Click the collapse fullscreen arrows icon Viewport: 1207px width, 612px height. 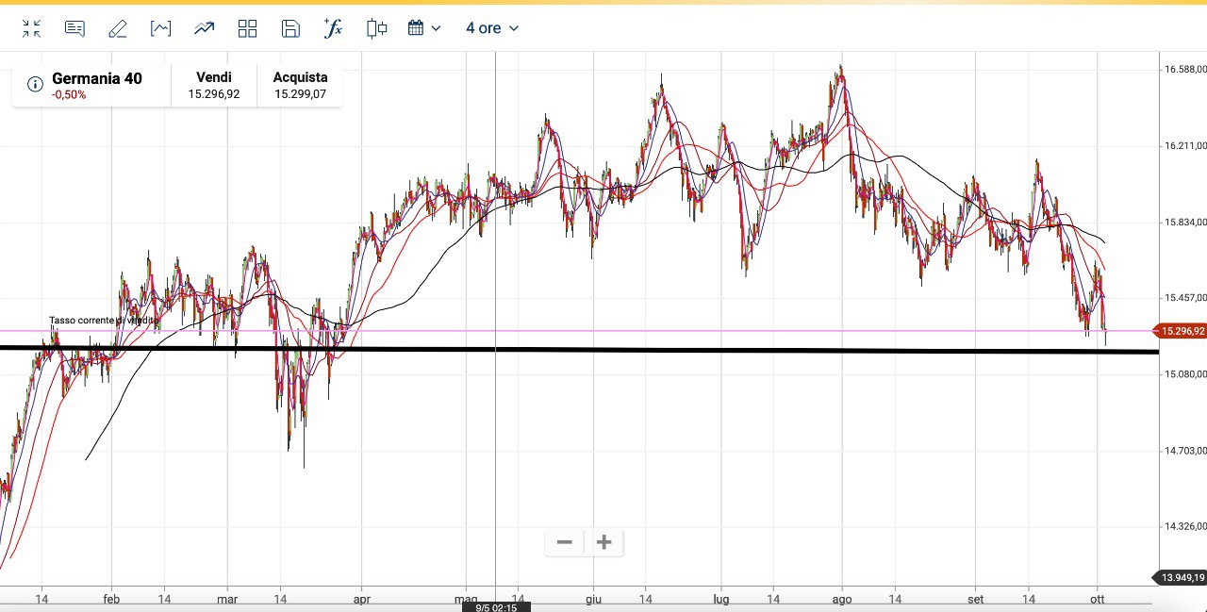pyautogui.click(x=32, y=28)
